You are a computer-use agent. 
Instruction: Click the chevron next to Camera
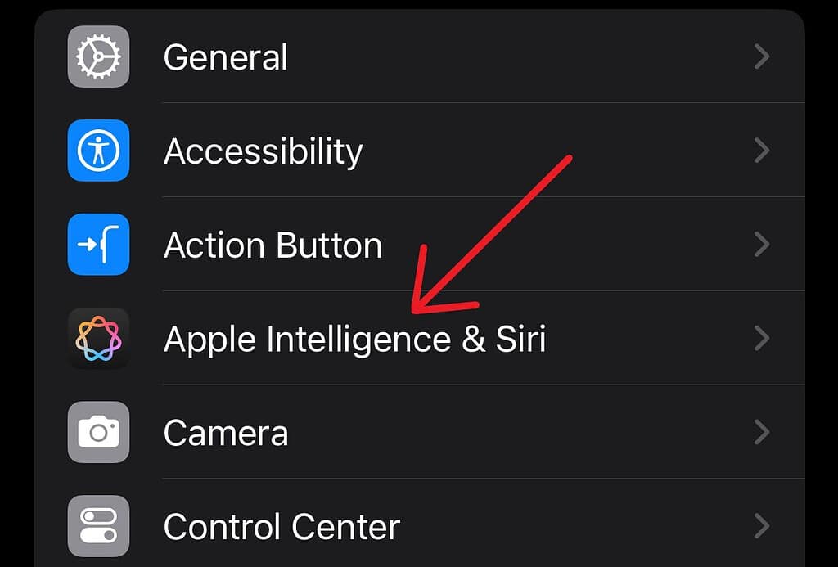pos(762,432)
